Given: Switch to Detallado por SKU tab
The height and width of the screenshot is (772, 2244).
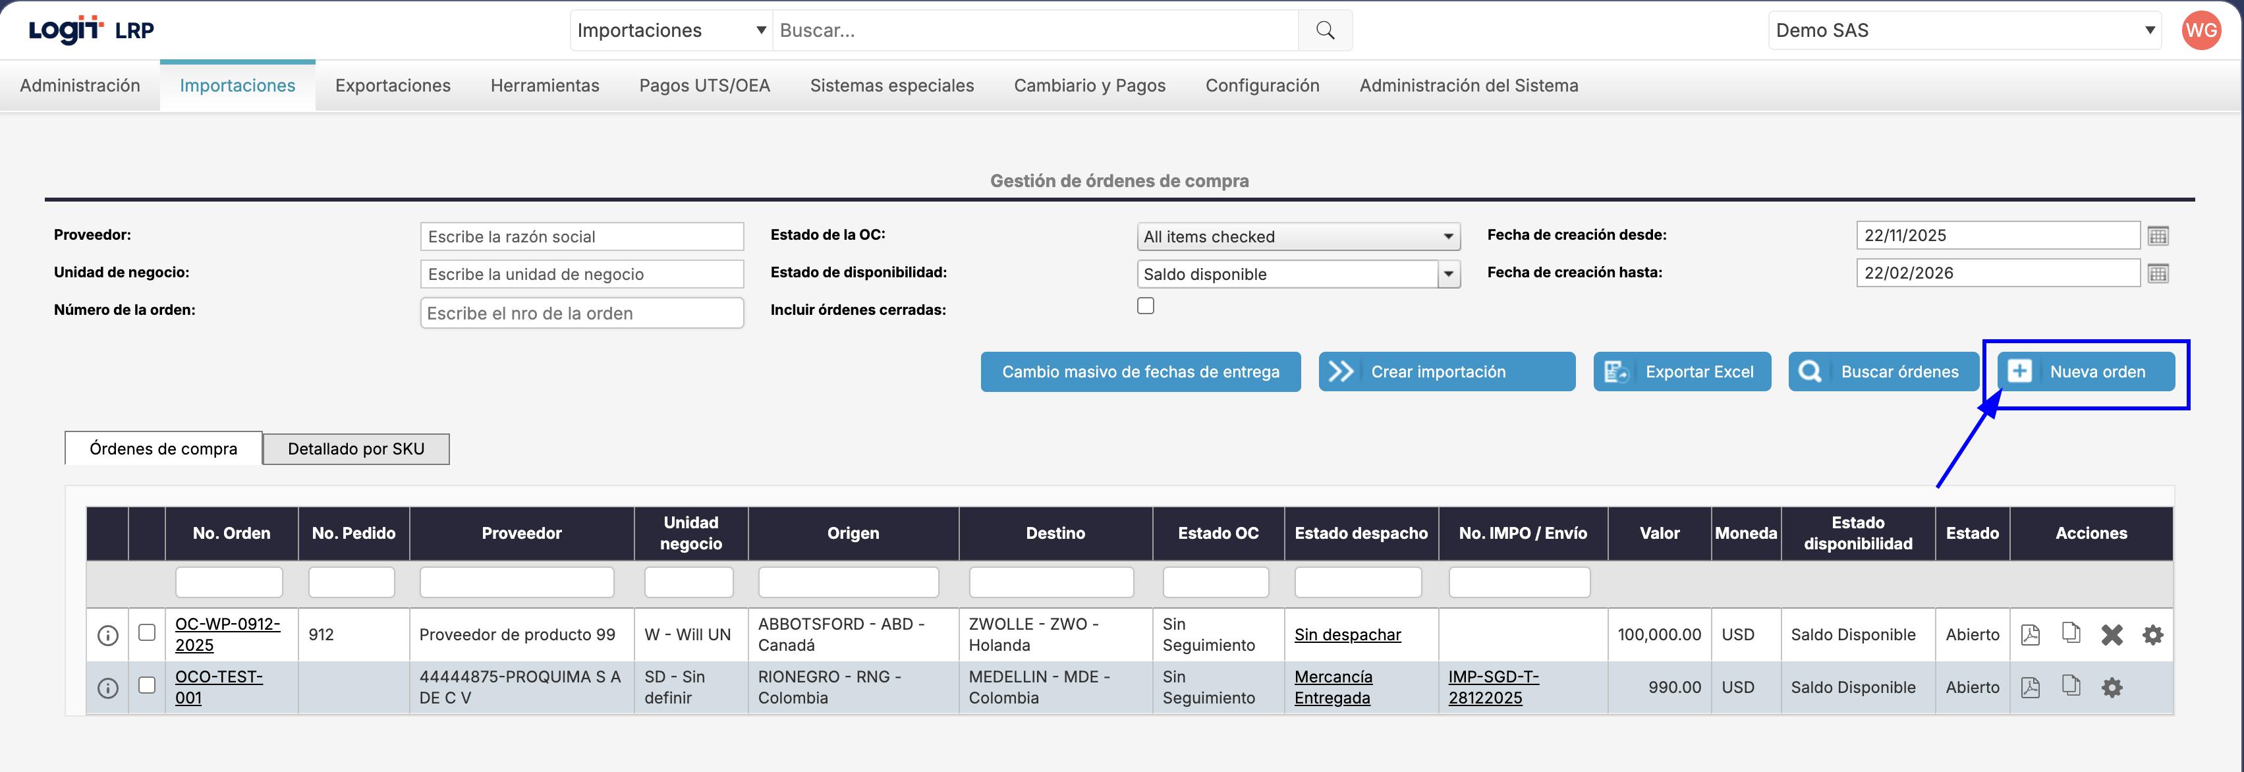Looking at the screenshot, I should 355,449.
